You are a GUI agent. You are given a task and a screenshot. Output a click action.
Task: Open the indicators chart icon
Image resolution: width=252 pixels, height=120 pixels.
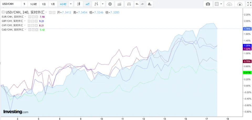(x=119, y=4)
